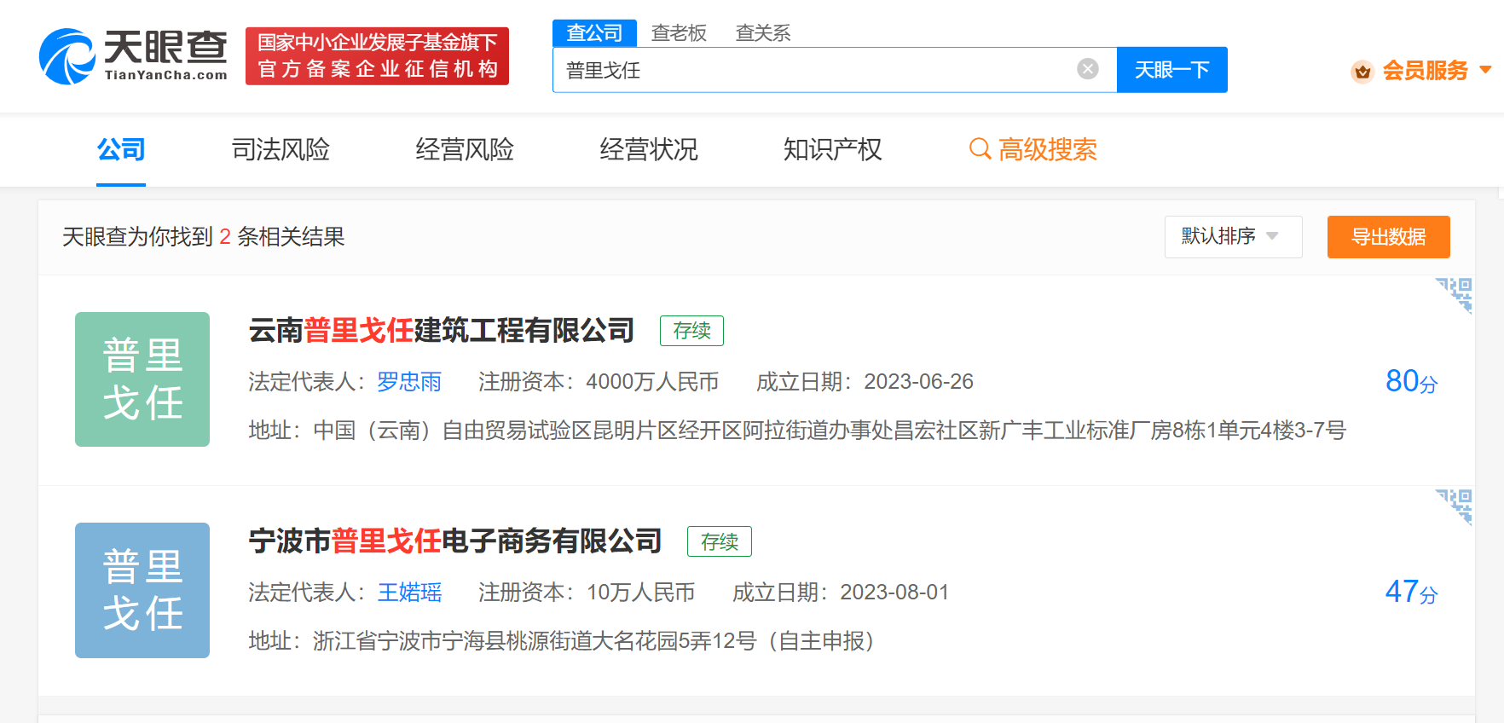
Task: Expand the 会员服务 dropdown arrow
Action: pyautogui.click(x=1485, y=70)
